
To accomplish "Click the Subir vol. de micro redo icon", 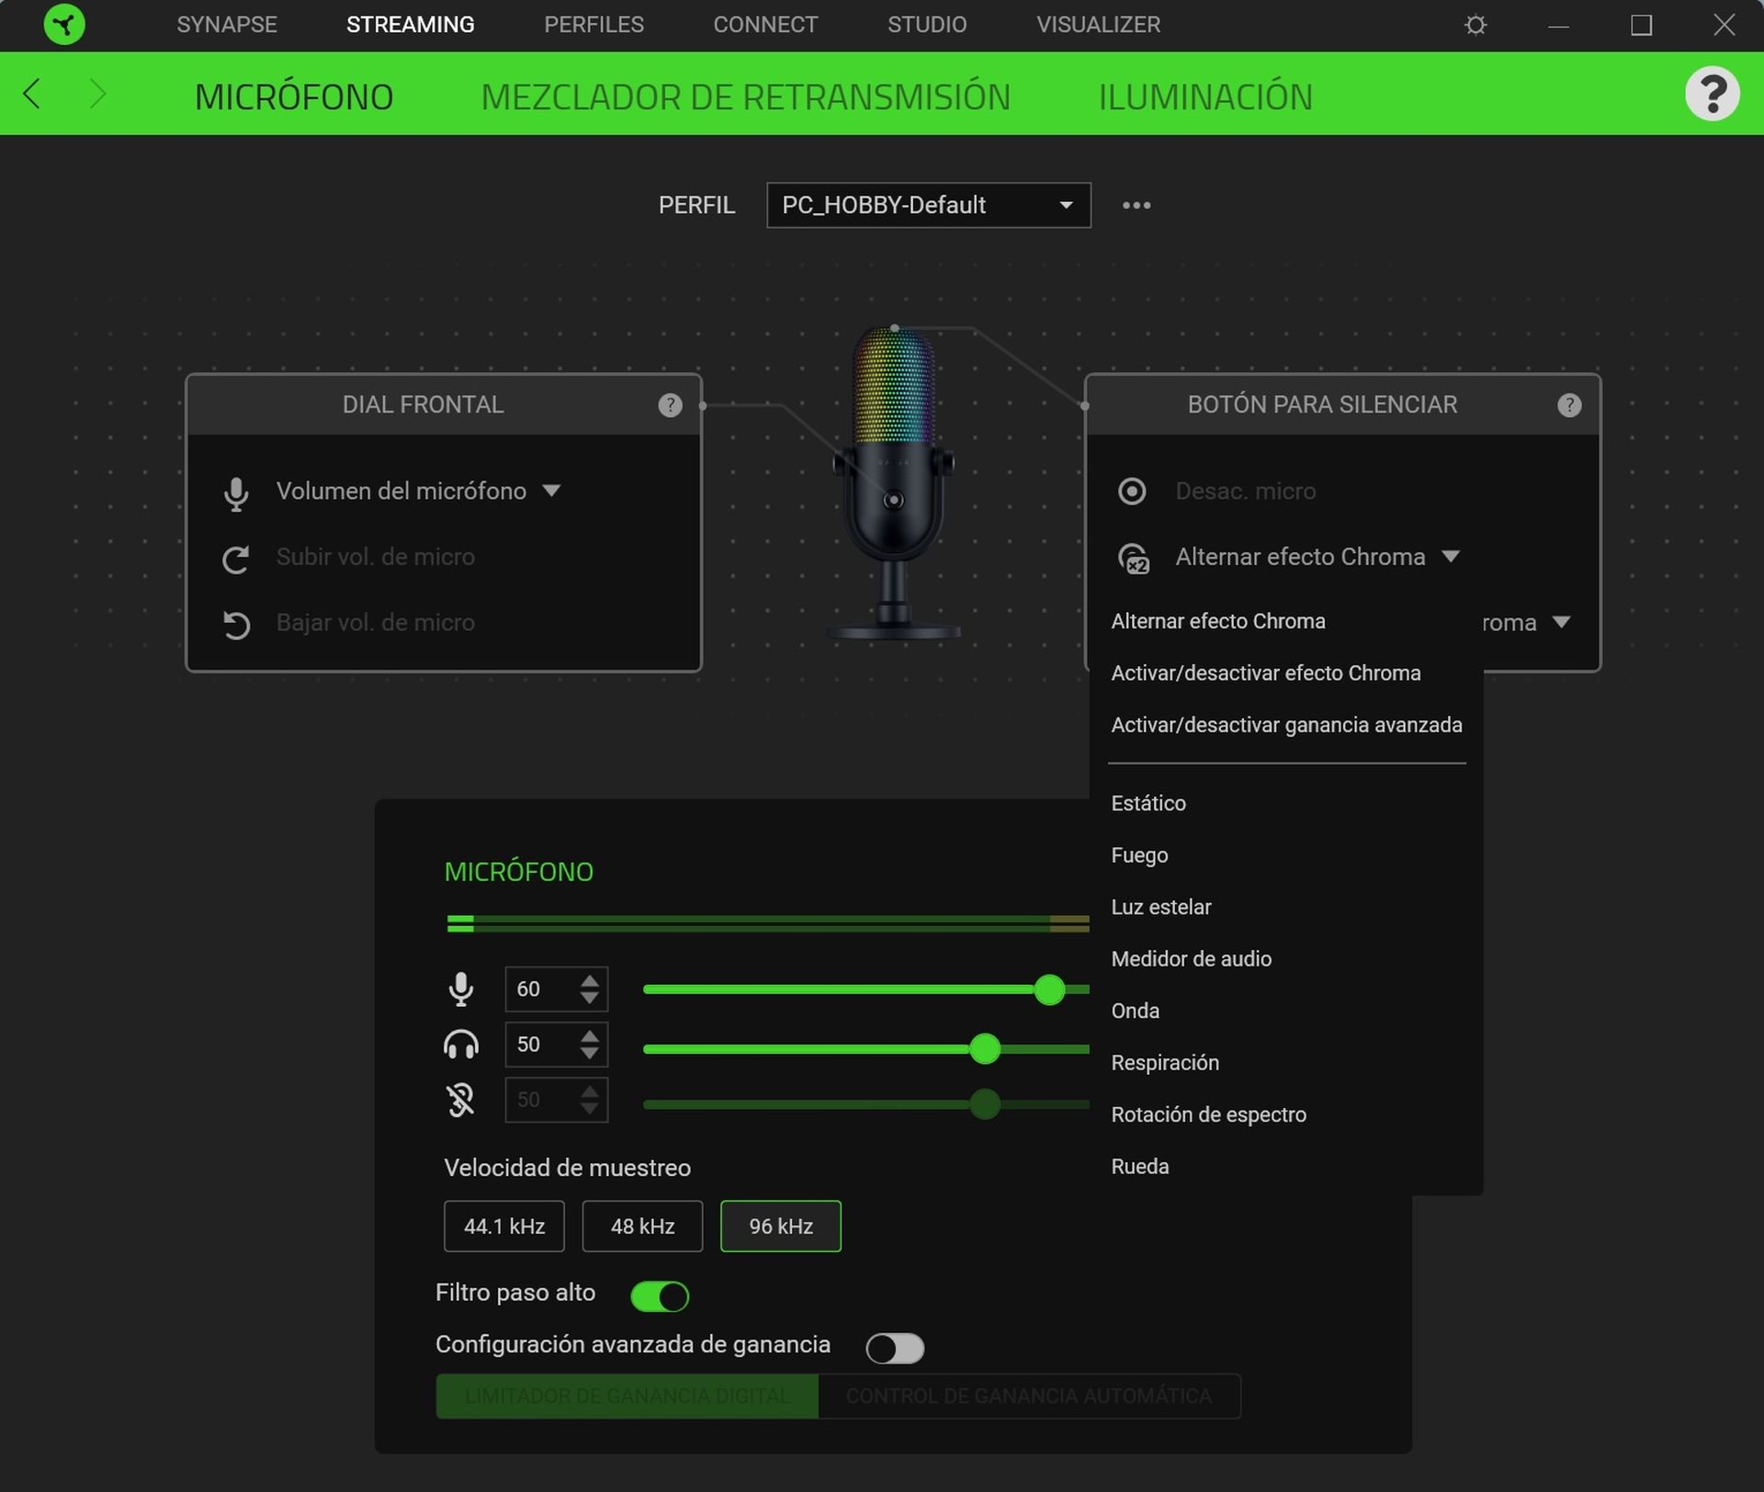I will click(x=236, y=559).
